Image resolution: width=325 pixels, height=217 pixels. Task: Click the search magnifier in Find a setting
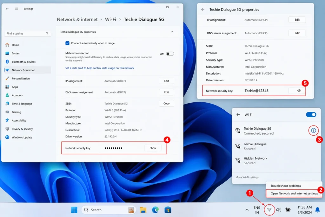(47, 33)
